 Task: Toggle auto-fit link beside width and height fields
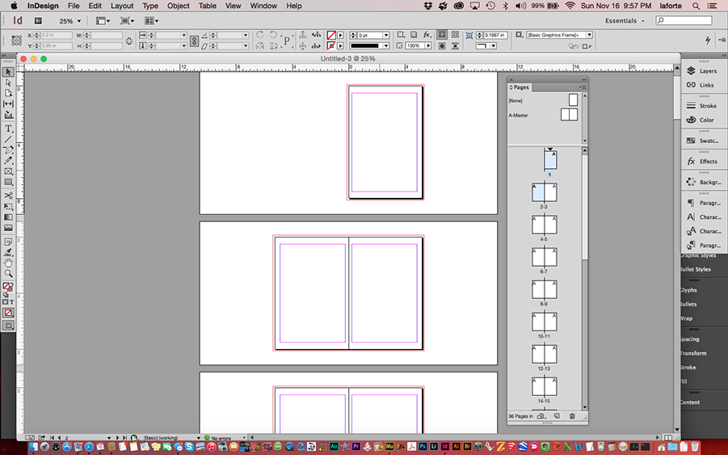(x=129, y=41)
